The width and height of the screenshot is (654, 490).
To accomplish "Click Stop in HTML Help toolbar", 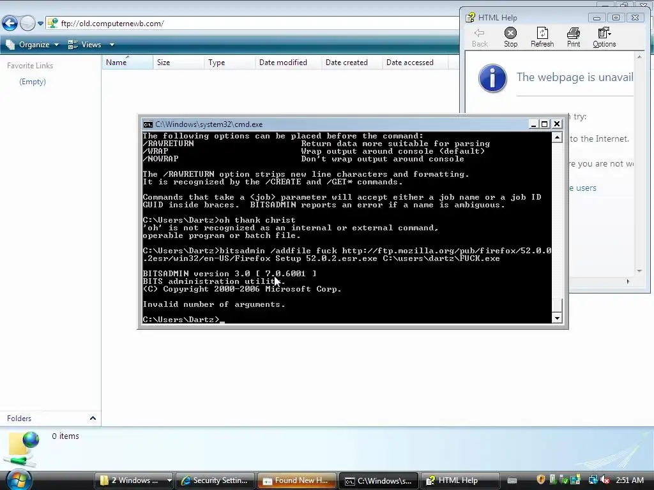I will [x=510, y=38].
